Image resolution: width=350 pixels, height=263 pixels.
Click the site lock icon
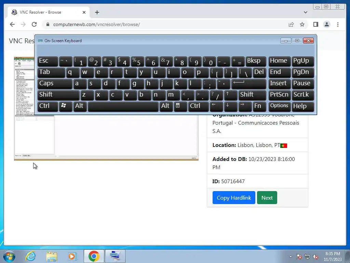coord(48,24)
